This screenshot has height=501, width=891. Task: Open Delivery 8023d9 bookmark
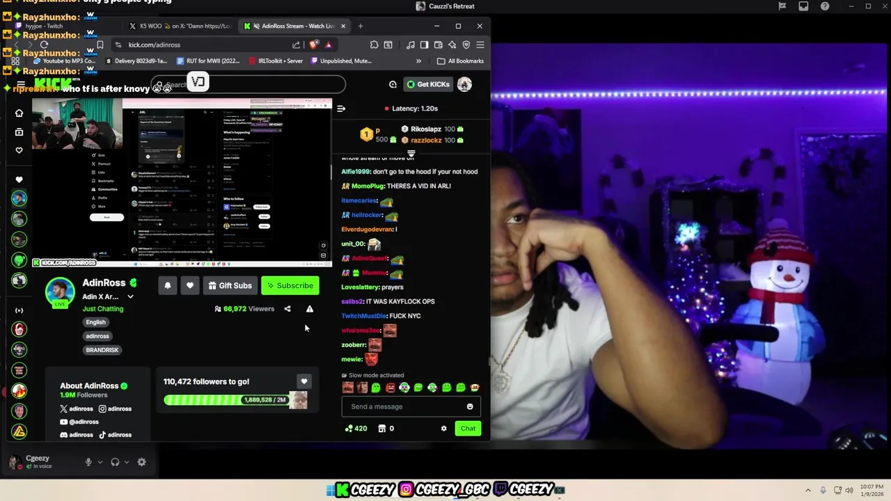(x=136, y=61)
